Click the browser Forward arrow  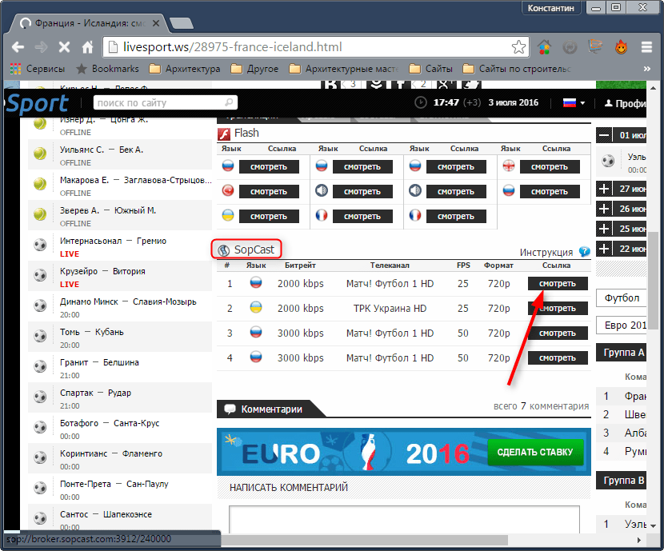pyautogui.click(x=41, y=47)
